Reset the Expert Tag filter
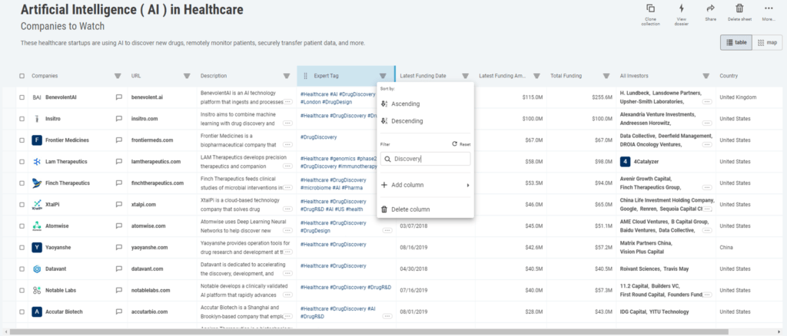 click(461, 144)
